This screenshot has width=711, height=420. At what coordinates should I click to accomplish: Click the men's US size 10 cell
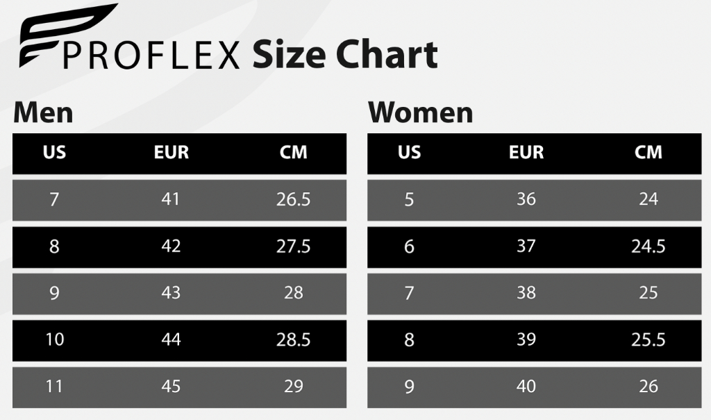[x=54, y=339]
